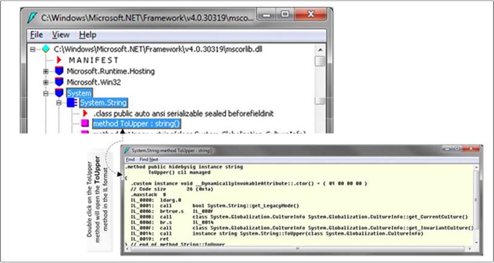
Task: Select the mscorlib.dll path root label
Action: coord(158,49)
